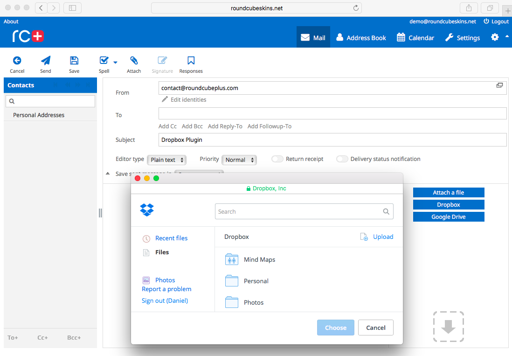512x356 pixels.
Task: Select Recent files in Dropbox sidebar
Action: (x=172, y=238)
